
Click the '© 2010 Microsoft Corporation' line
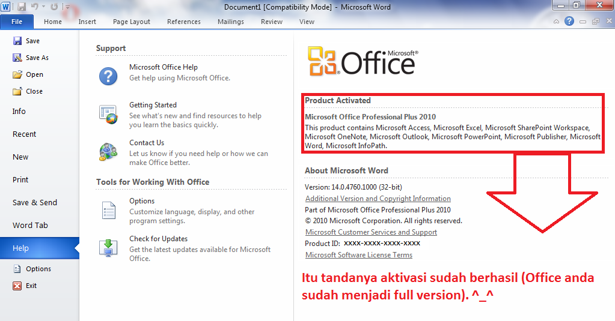(384, 221)
